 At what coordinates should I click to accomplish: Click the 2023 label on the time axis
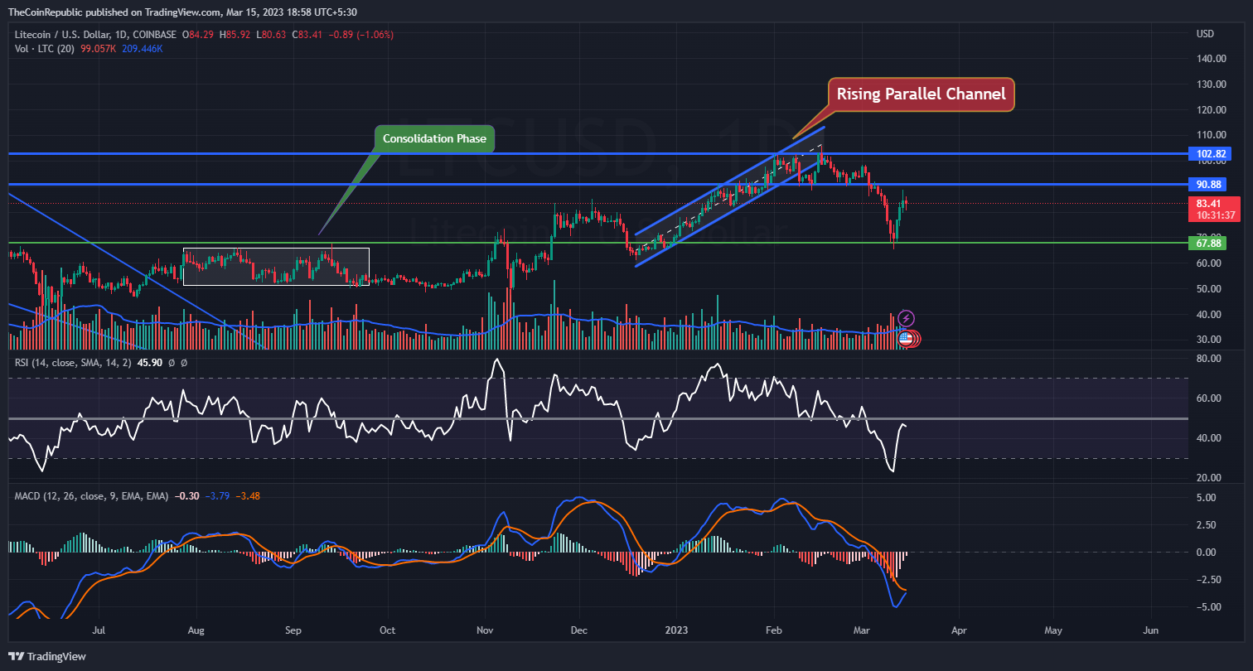[x=678, y=630]
